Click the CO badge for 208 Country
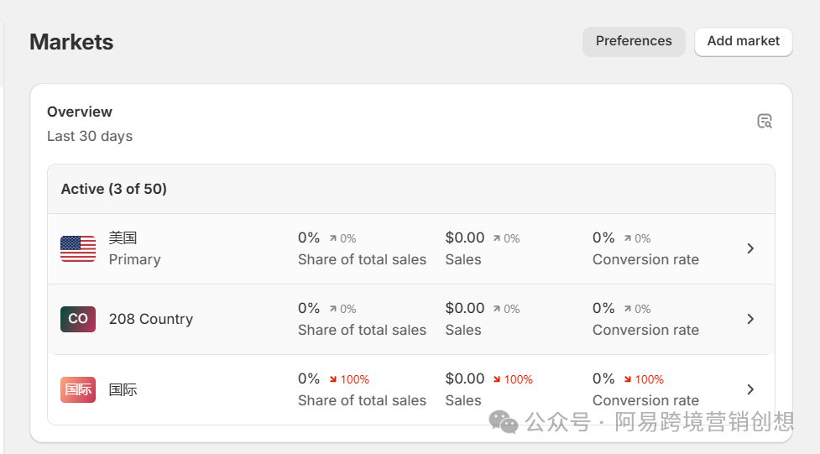 [x=78, y=319]
